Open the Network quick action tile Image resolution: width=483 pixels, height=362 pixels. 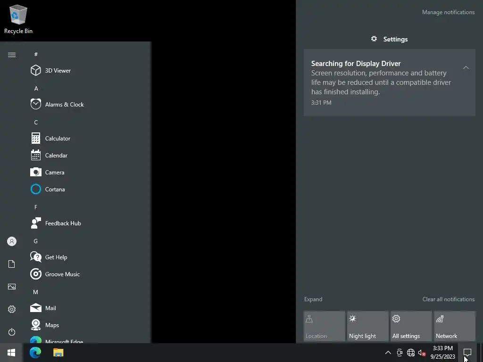455,326
